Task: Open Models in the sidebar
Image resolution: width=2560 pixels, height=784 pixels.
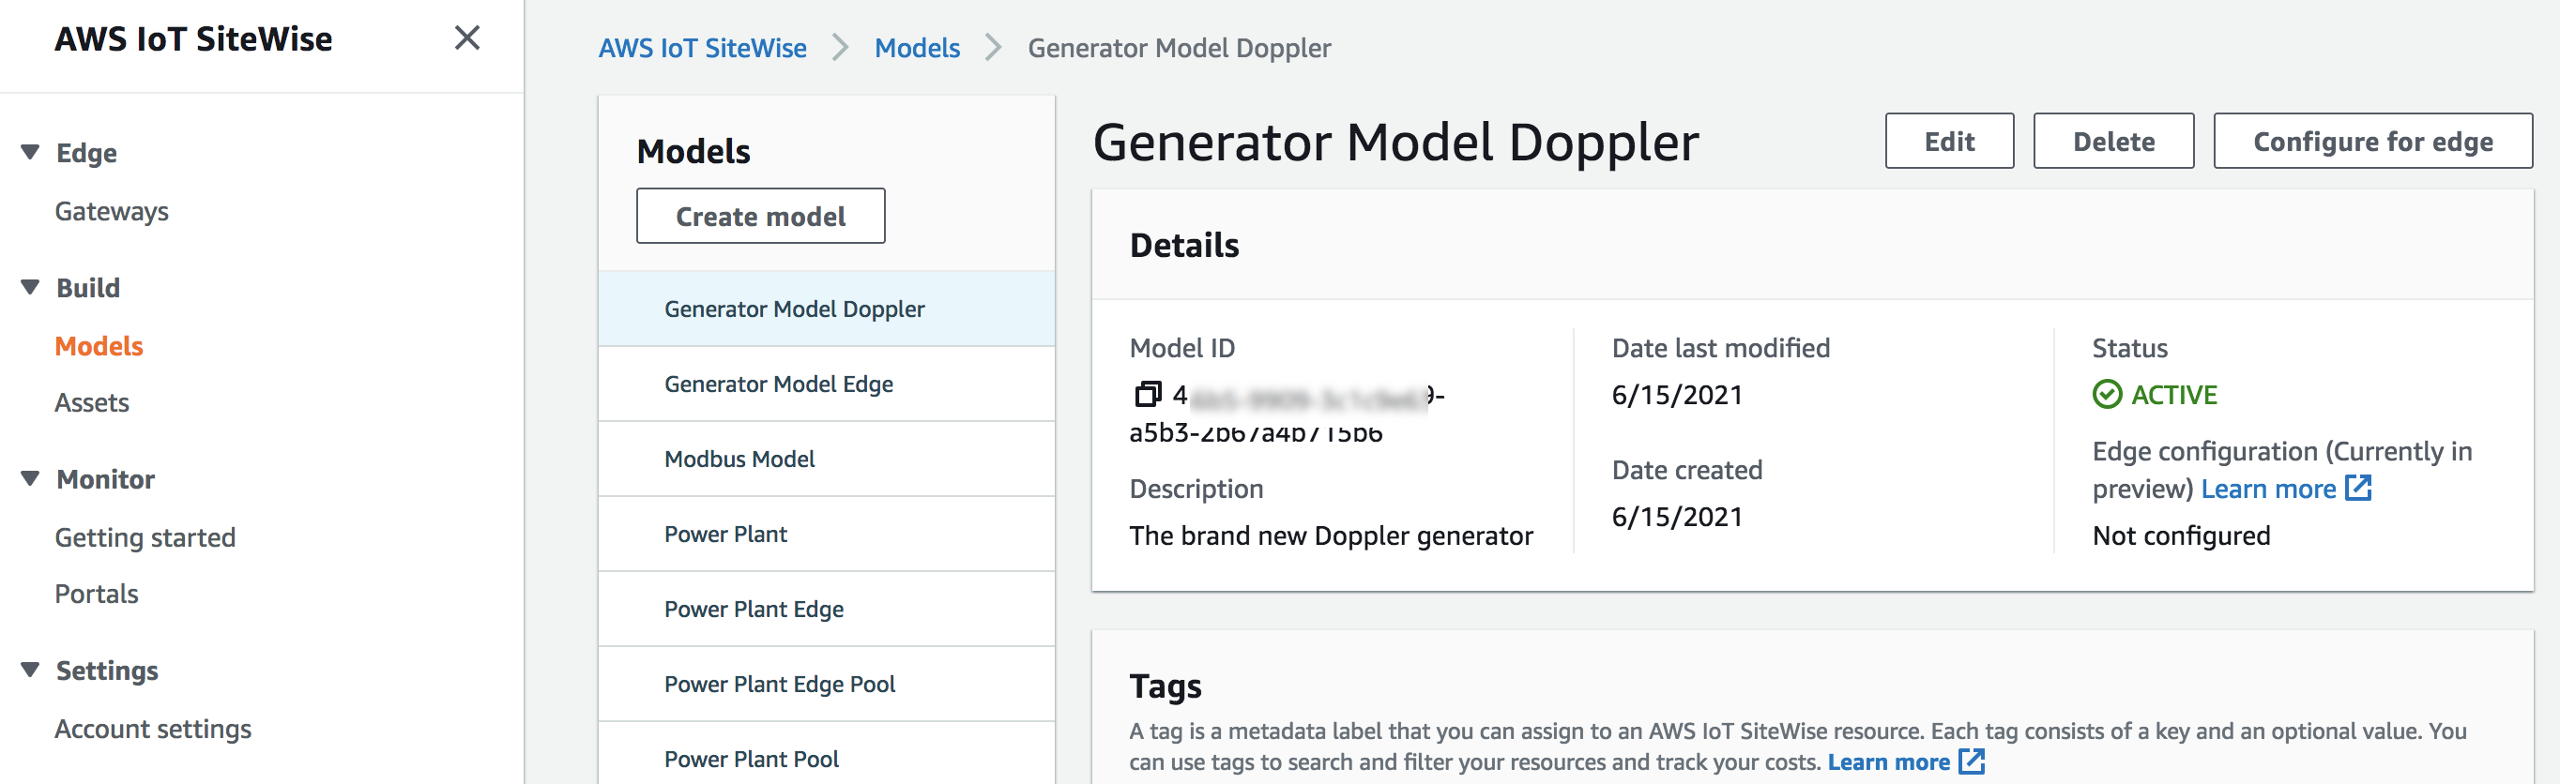Action: pos(99,346)
